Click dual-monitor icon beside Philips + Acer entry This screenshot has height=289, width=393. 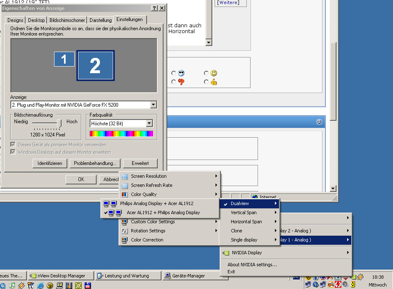coord(110,203)
